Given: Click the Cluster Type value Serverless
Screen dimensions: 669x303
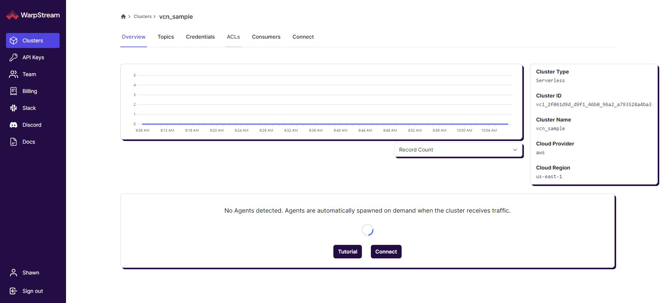Looking at the screenshot, I should click(x=550, y=81).
